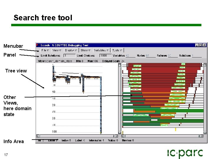The width and height of the screenshot is (212, 159).
Task: Open the View menu
Action: click(x=57, y=50)
